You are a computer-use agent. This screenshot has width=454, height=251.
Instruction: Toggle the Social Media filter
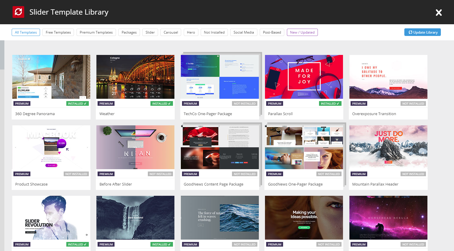click(244, 32)
